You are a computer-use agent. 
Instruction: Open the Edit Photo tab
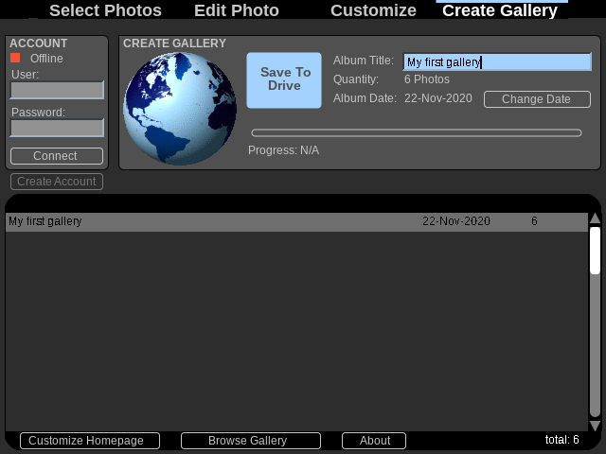(237, 10)
